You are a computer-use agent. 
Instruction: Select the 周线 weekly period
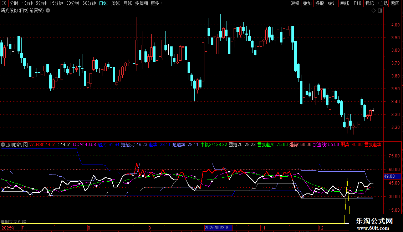click(x=116, y=4)
